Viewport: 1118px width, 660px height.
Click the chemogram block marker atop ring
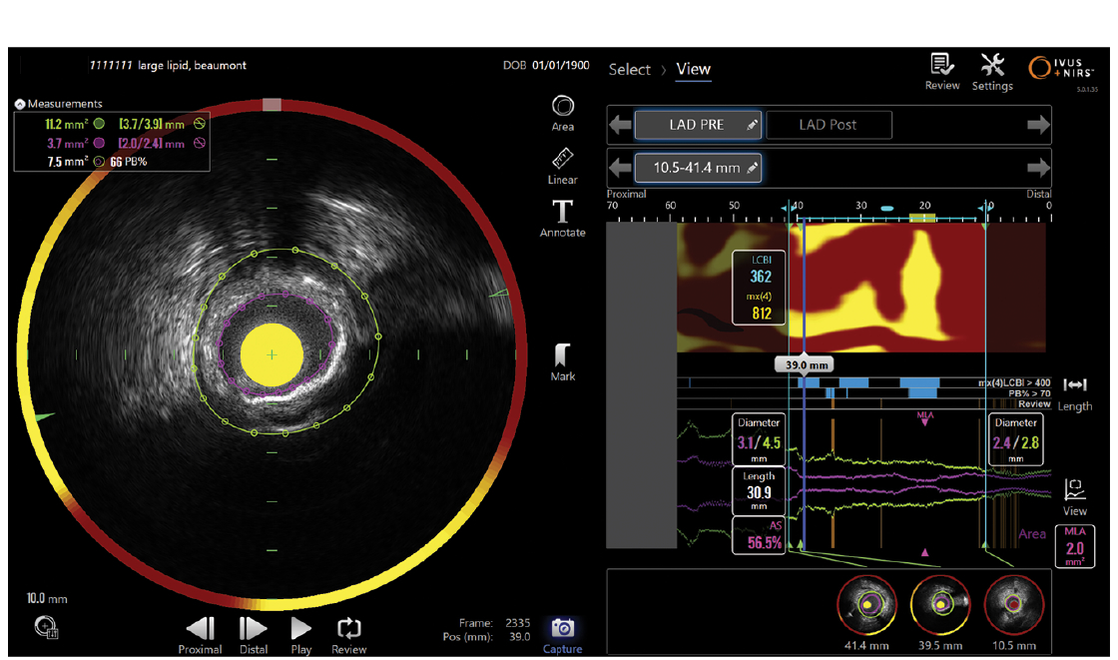(x=272, y=105)
